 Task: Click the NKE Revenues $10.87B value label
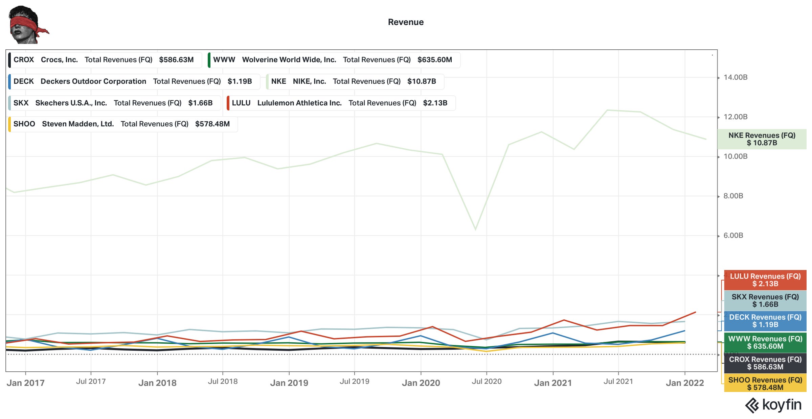click(x=762, y=139)
